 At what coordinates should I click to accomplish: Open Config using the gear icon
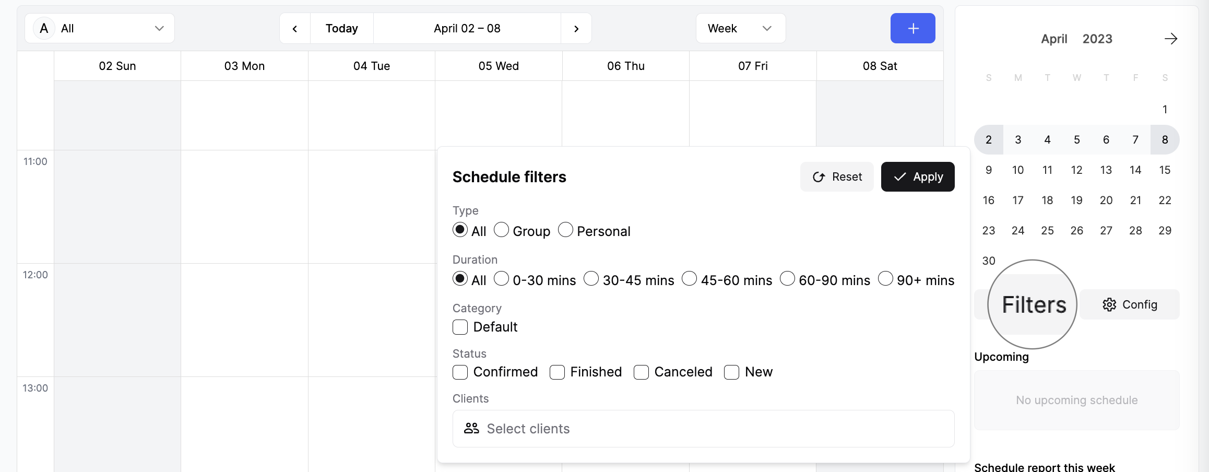[1109, 305]
